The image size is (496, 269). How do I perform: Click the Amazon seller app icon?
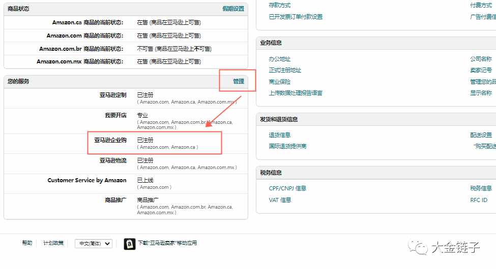click(129, 244)
